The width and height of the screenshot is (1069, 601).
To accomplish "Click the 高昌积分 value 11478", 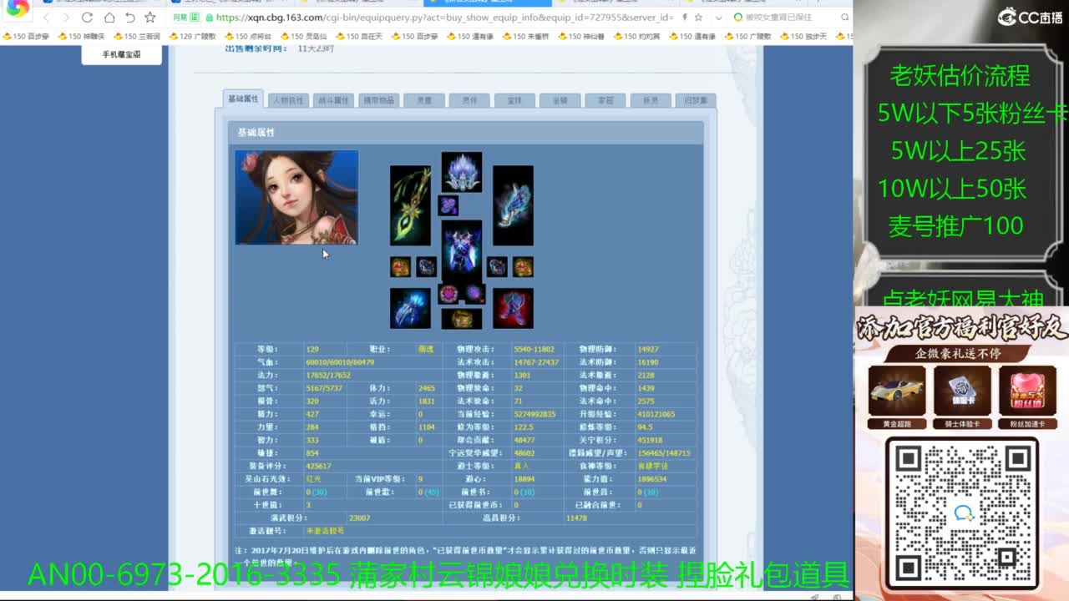I will [576, 518].
